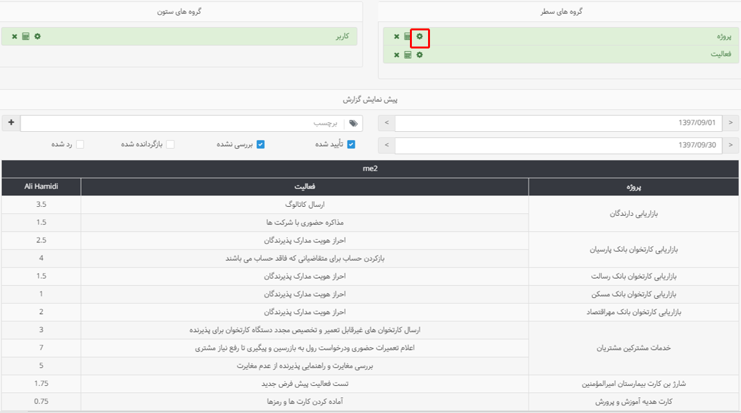Click the table icon beside پروژه row group
The width and height of the screenshot is (741, 413).
[x=407, y=37]
